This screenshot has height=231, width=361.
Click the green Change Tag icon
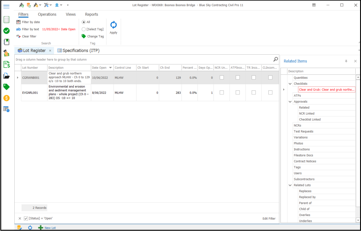click(x=84, y=36)
